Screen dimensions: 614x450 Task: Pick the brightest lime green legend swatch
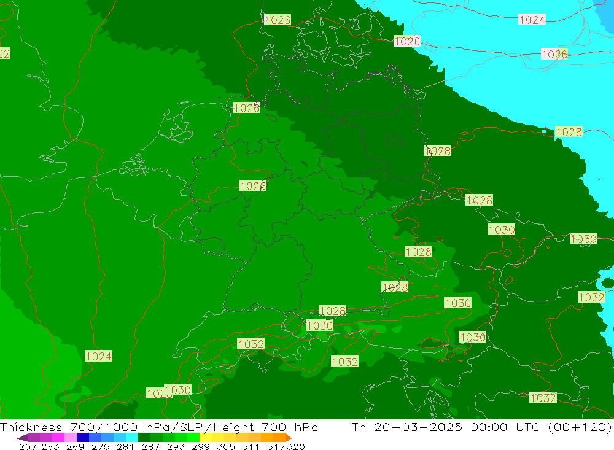click(x=193, y=438)
